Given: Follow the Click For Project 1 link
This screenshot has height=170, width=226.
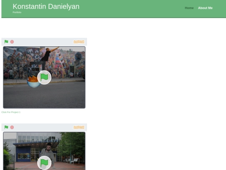Looking at the screenshot, I should tap(11, 112).
